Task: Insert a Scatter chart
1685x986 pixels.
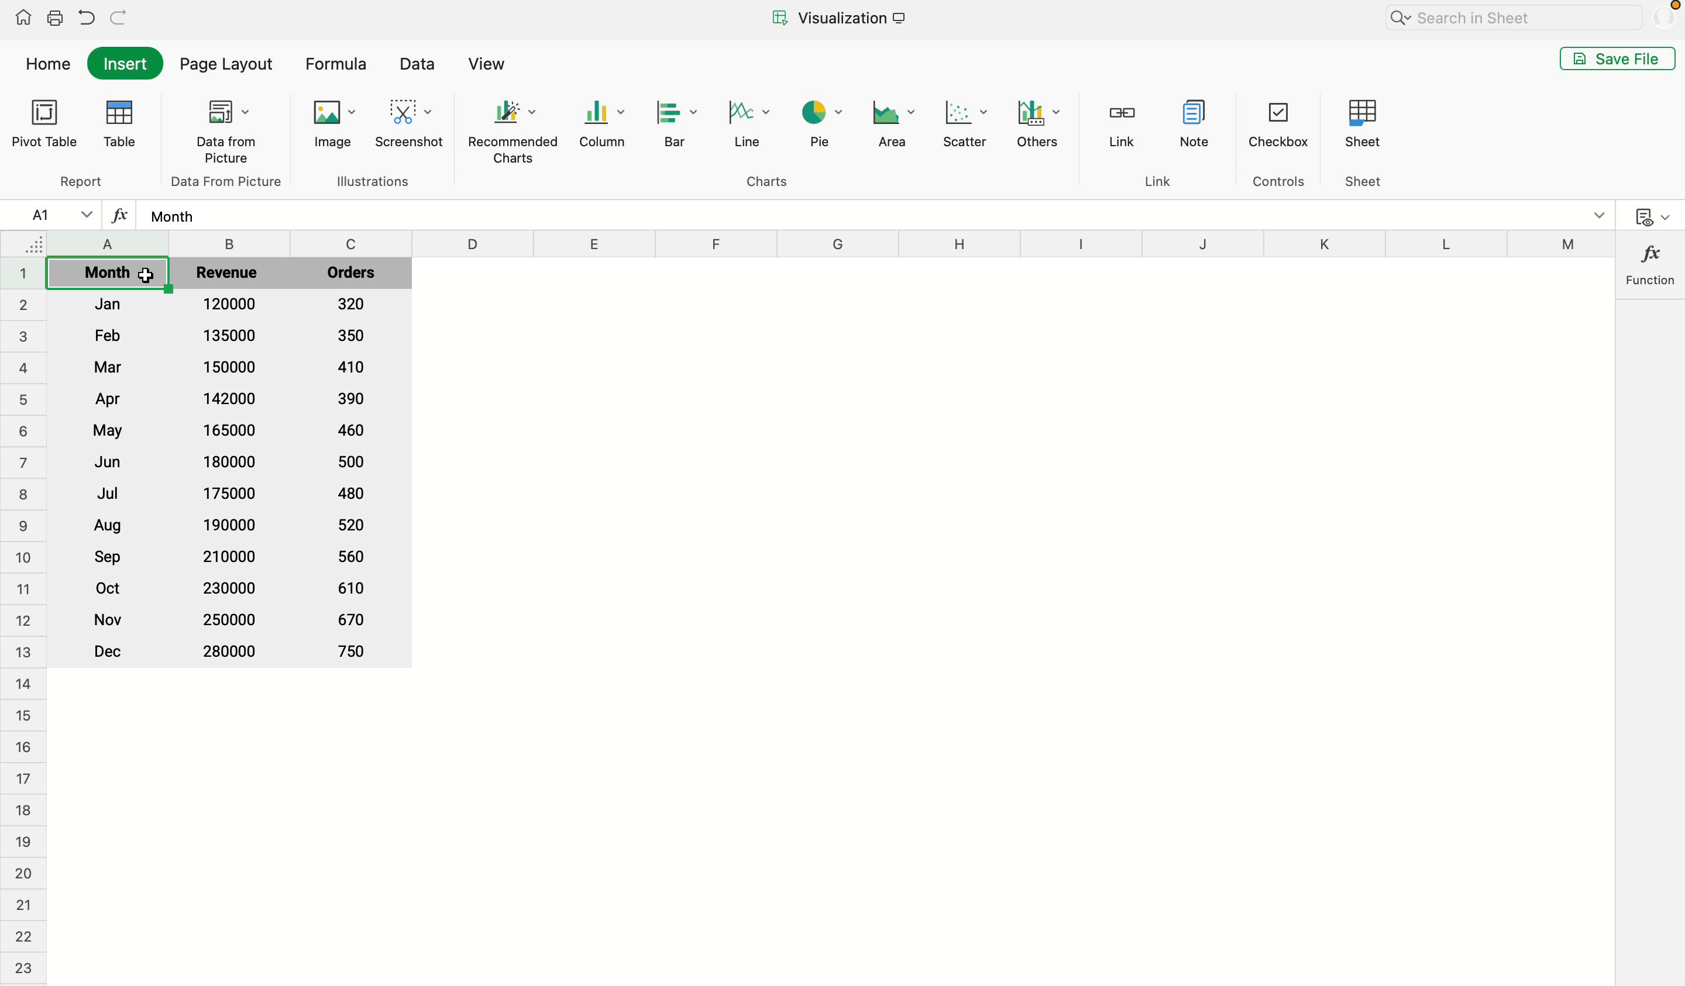Action: [958, 113]
